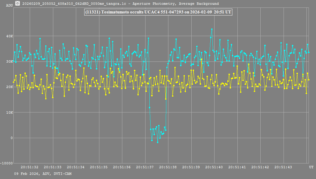Click the 30K y-axis label
This screenshot has width=316, height=179.
click(x=10, y=61)
